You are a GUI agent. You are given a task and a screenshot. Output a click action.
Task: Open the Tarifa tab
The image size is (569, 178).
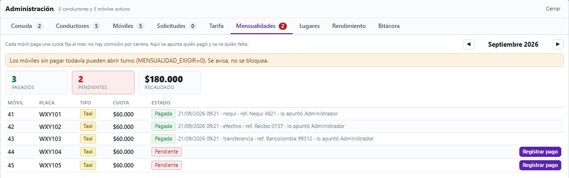pyautogui.click(x=217, y=26)
